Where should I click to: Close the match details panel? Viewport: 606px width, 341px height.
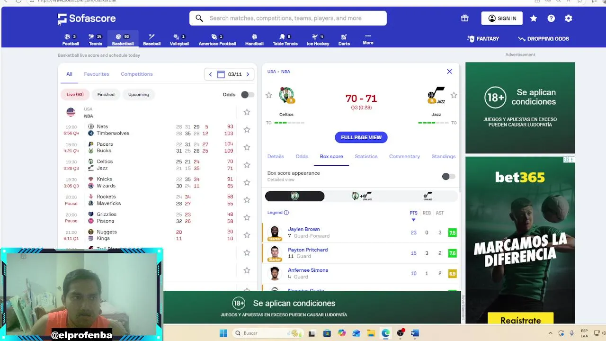[449, 72]
